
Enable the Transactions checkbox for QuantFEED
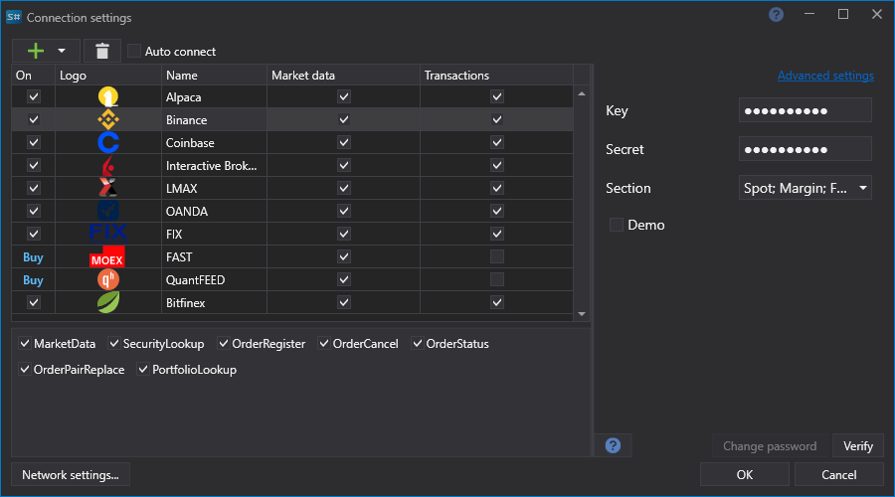tap(497, 279)
